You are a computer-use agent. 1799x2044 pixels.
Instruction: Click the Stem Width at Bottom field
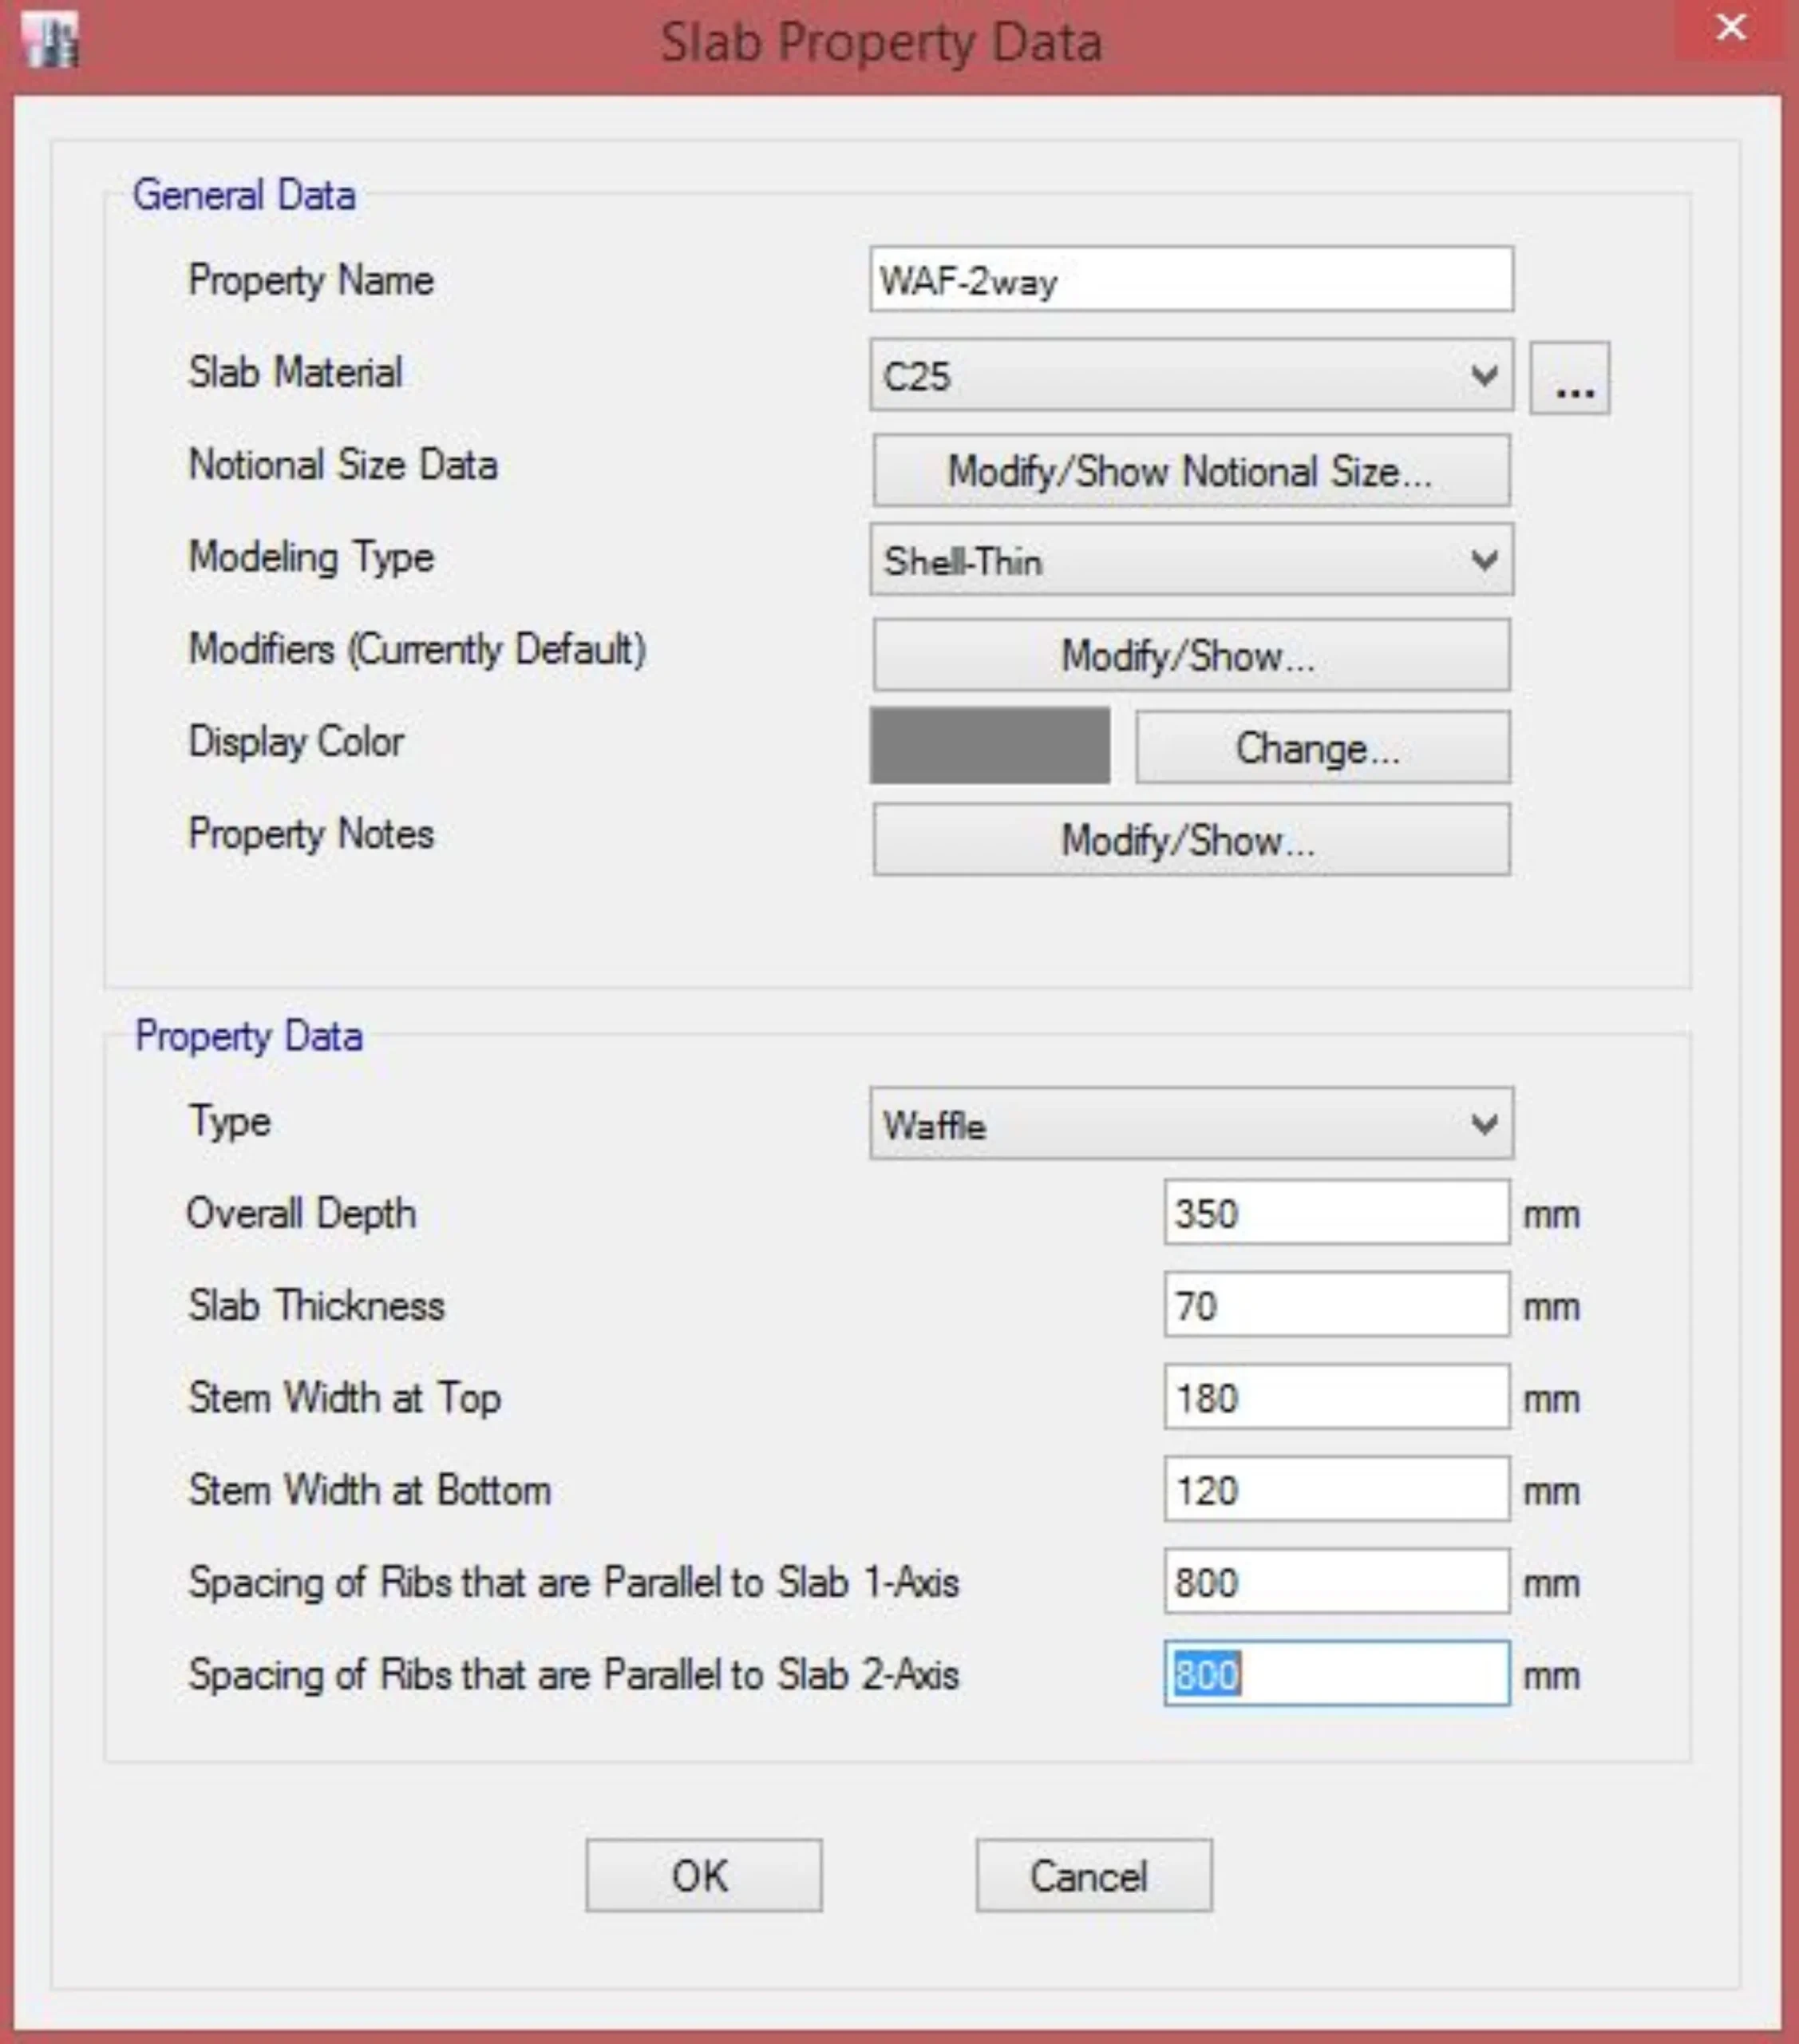1335,1490
